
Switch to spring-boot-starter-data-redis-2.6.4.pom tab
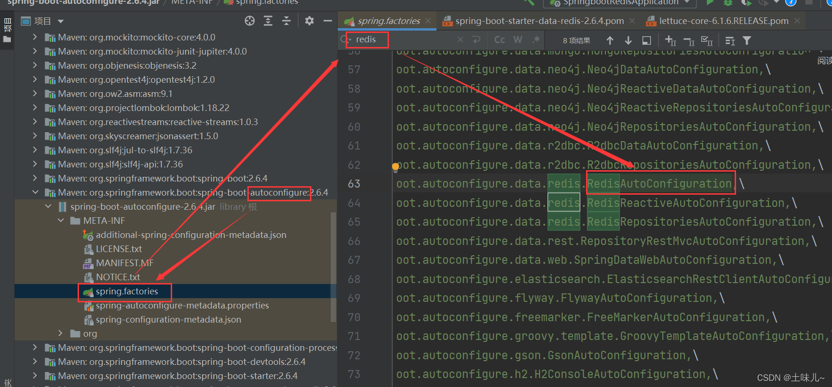click(x=539, y=21)
